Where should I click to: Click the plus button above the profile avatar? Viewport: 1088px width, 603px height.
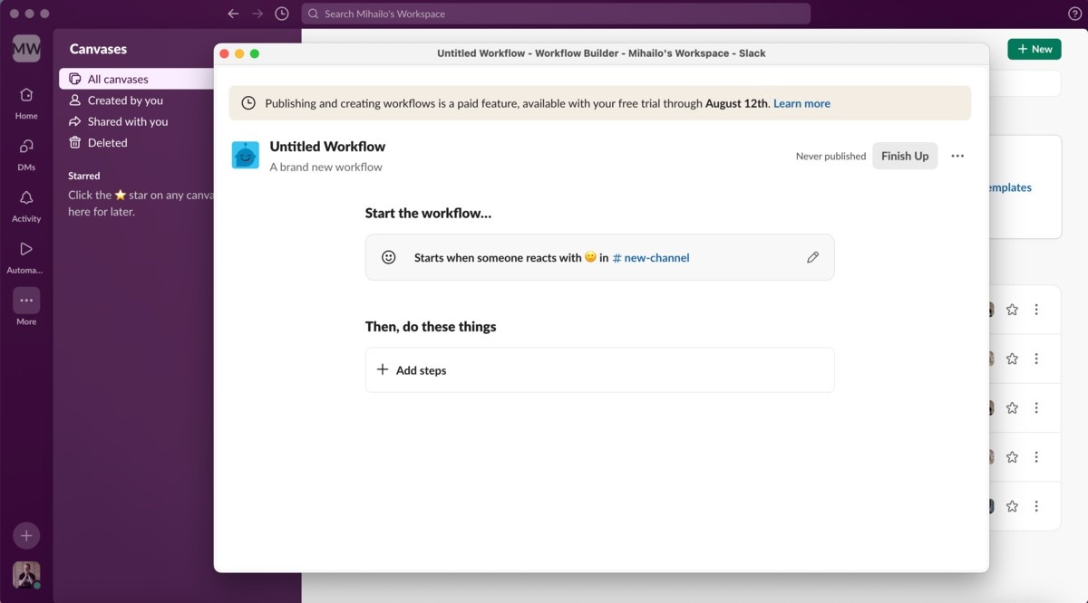pyautogui.click(x=25, y=535)
